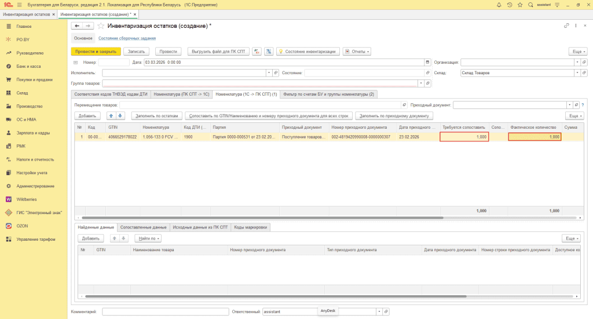Expand the Найти по dropdown

pyautogui.click(x=148, y=238)
